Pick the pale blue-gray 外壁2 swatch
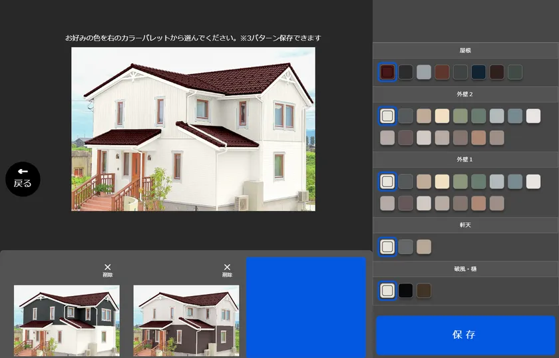Screen dimensions: 559x358 pyautogui.click(x=496, y=116)
